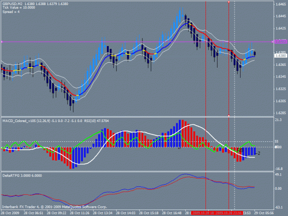Click the RSI(10) 47.5704 readout

(96, 121)
